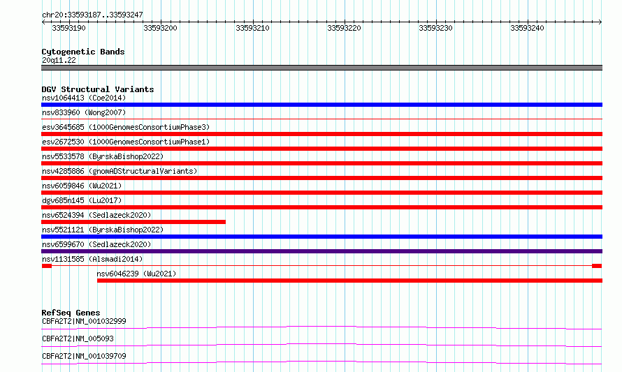
Task: Select the red nsv5533578 variant bar
Action: click(x=321, y=163)
